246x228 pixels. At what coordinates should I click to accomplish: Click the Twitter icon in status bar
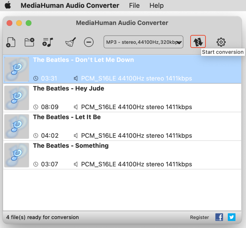click(231, 217)
